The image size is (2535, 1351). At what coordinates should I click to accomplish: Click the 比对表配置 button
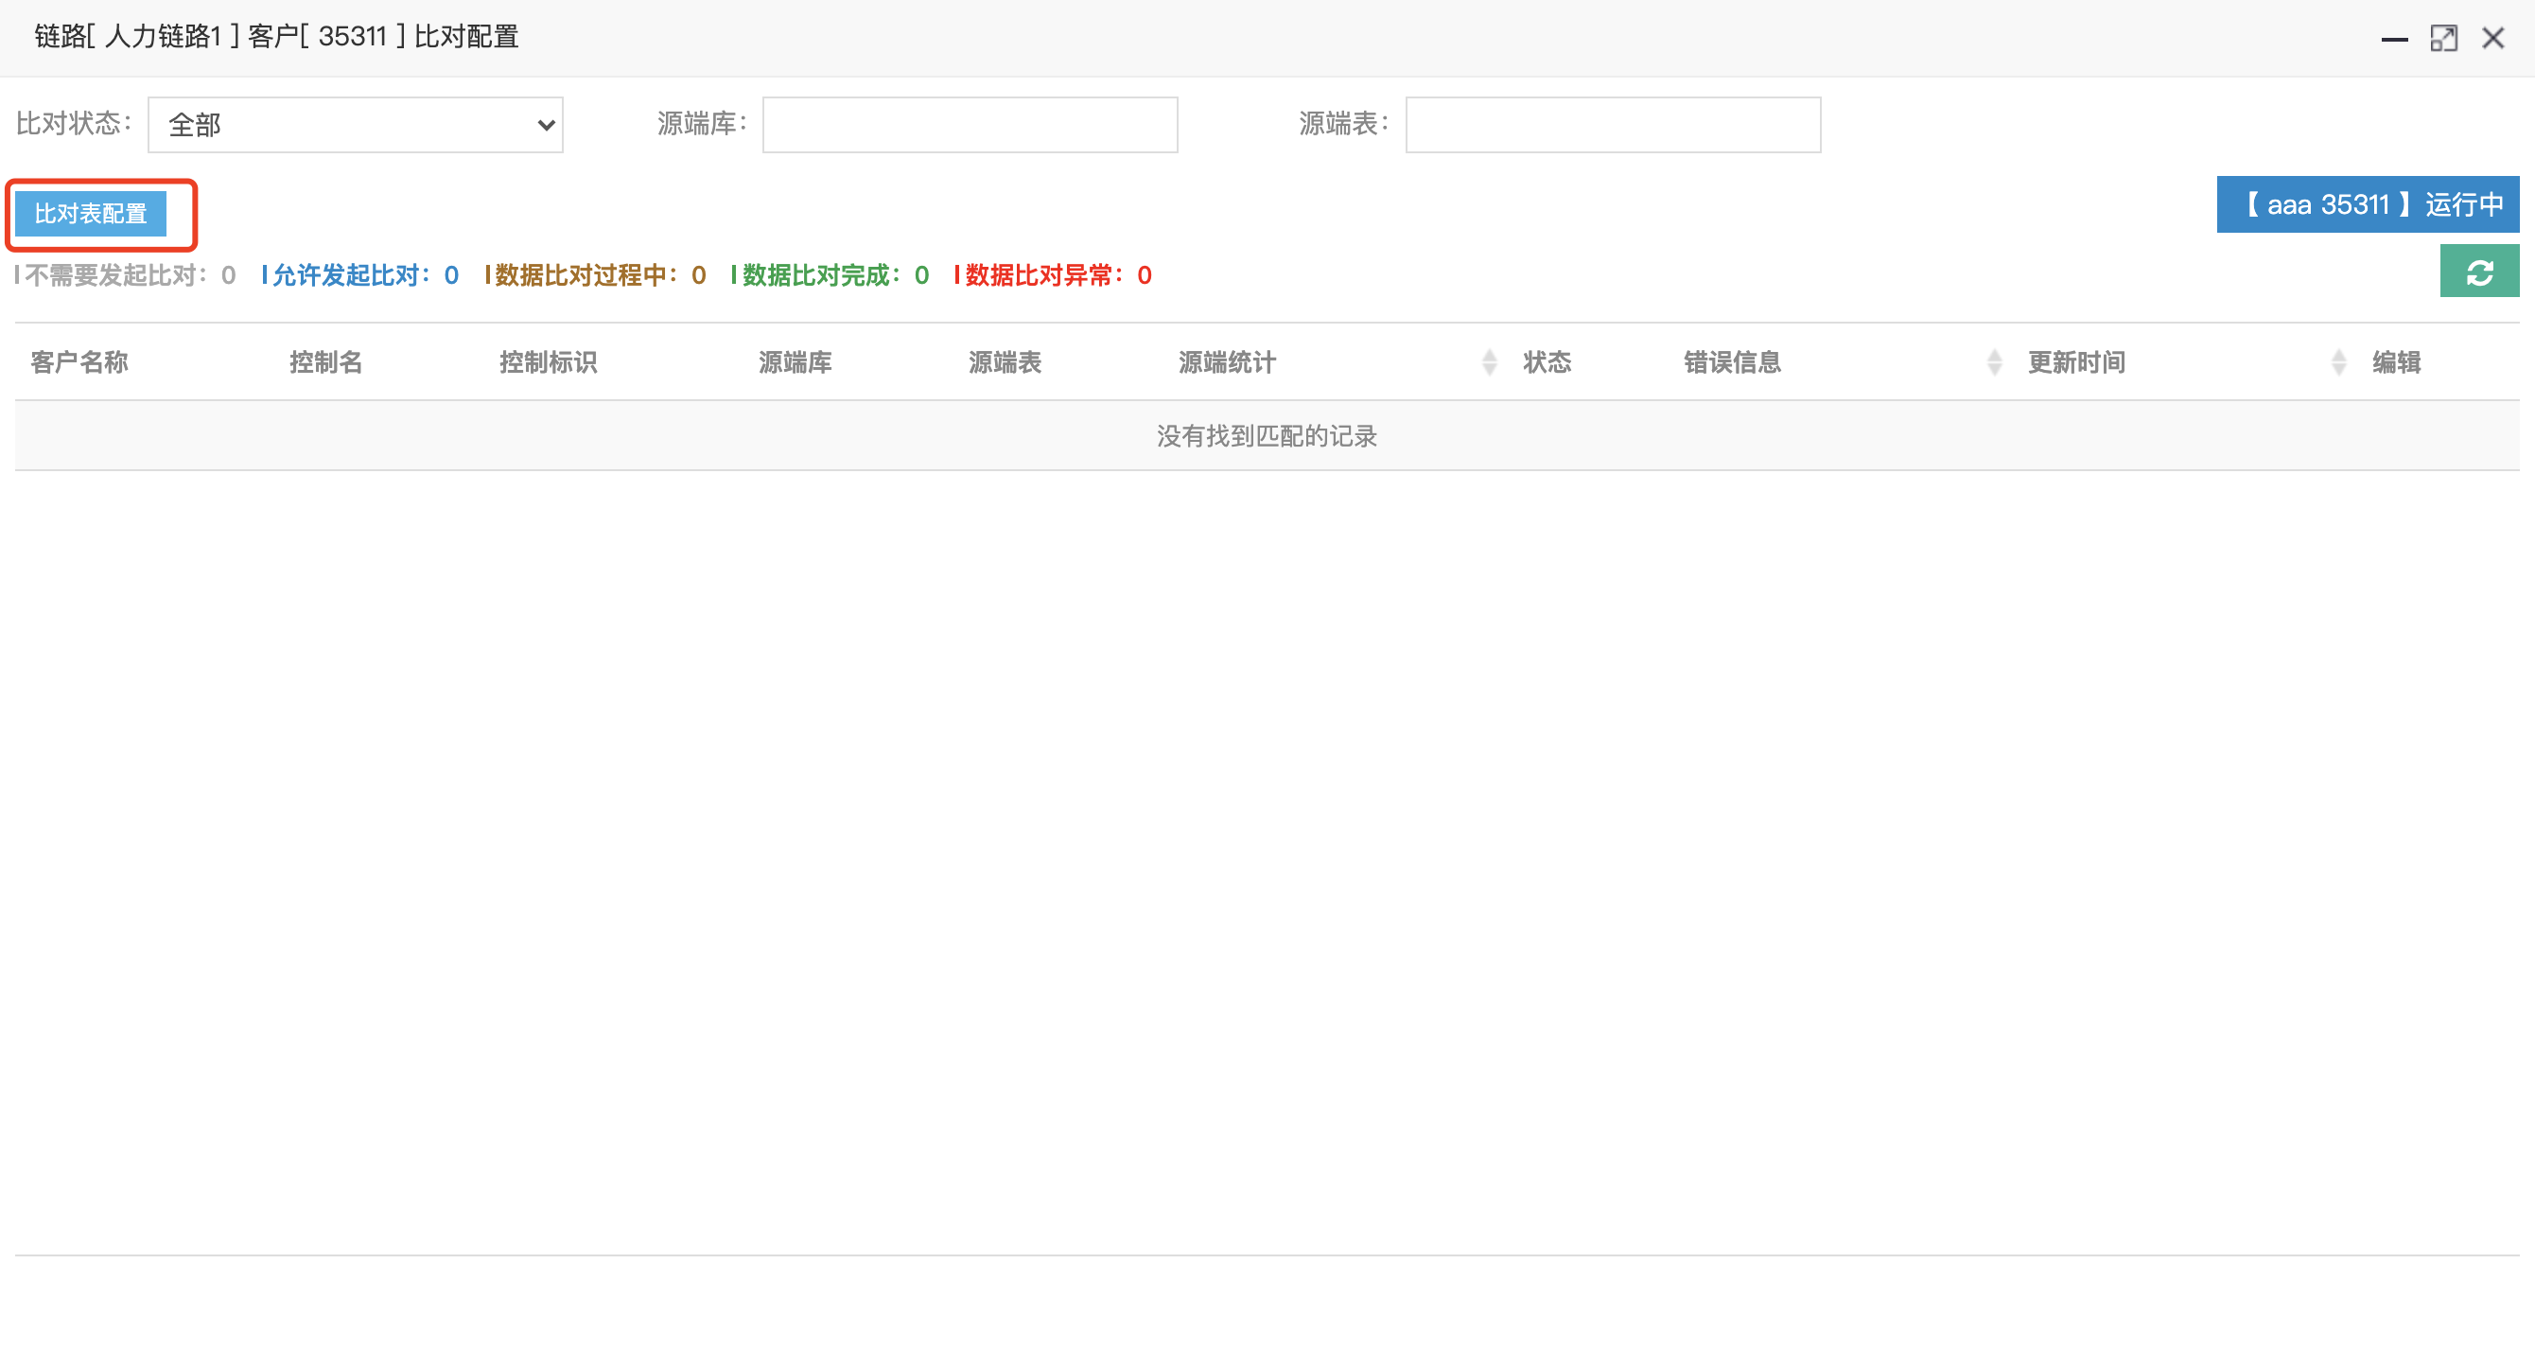click(91, 214)
